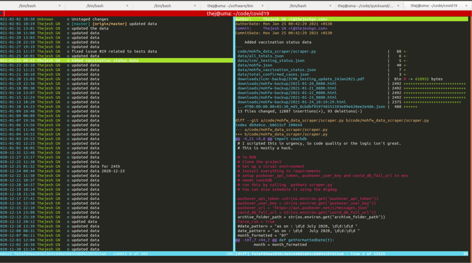Select the commit dated 01-13 10:20

click(117, 102)
